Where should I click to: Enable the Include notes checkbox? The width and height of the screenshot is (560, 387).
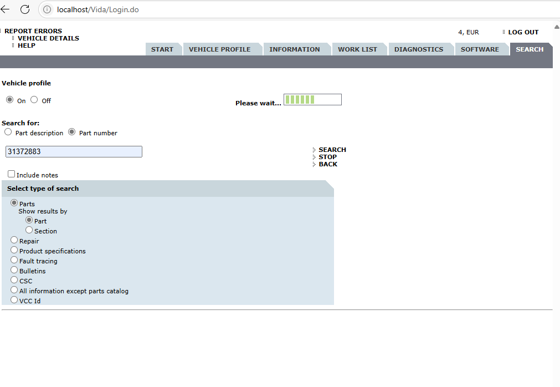point(11,174)
